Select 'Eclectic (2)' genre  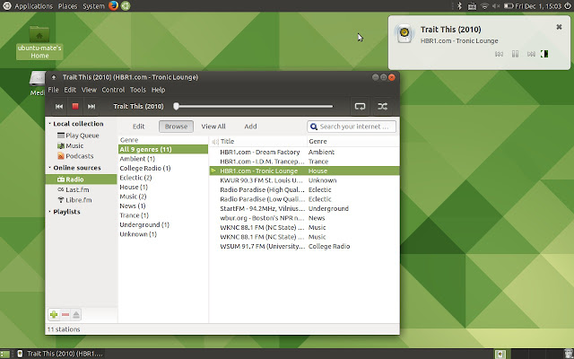[163, 178]
